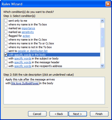The image size is (112, 120).
Task: Check 'where my name is not in the To box'
Action: (6, 47)
